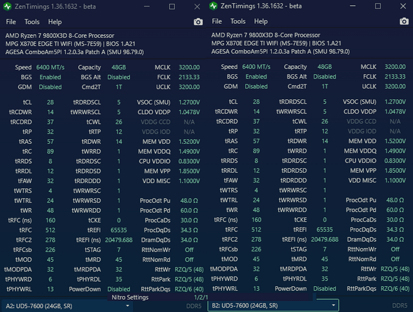Open File menu in left window
Viewport: 413px width, 312px height.
pyautogui.click(x=11, y=22)
